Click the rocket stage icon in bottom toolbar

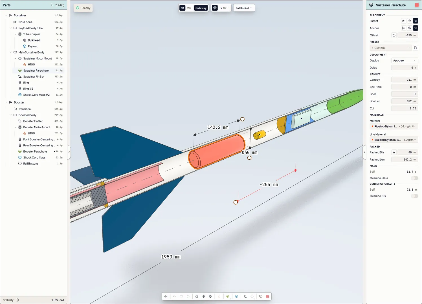166,296
